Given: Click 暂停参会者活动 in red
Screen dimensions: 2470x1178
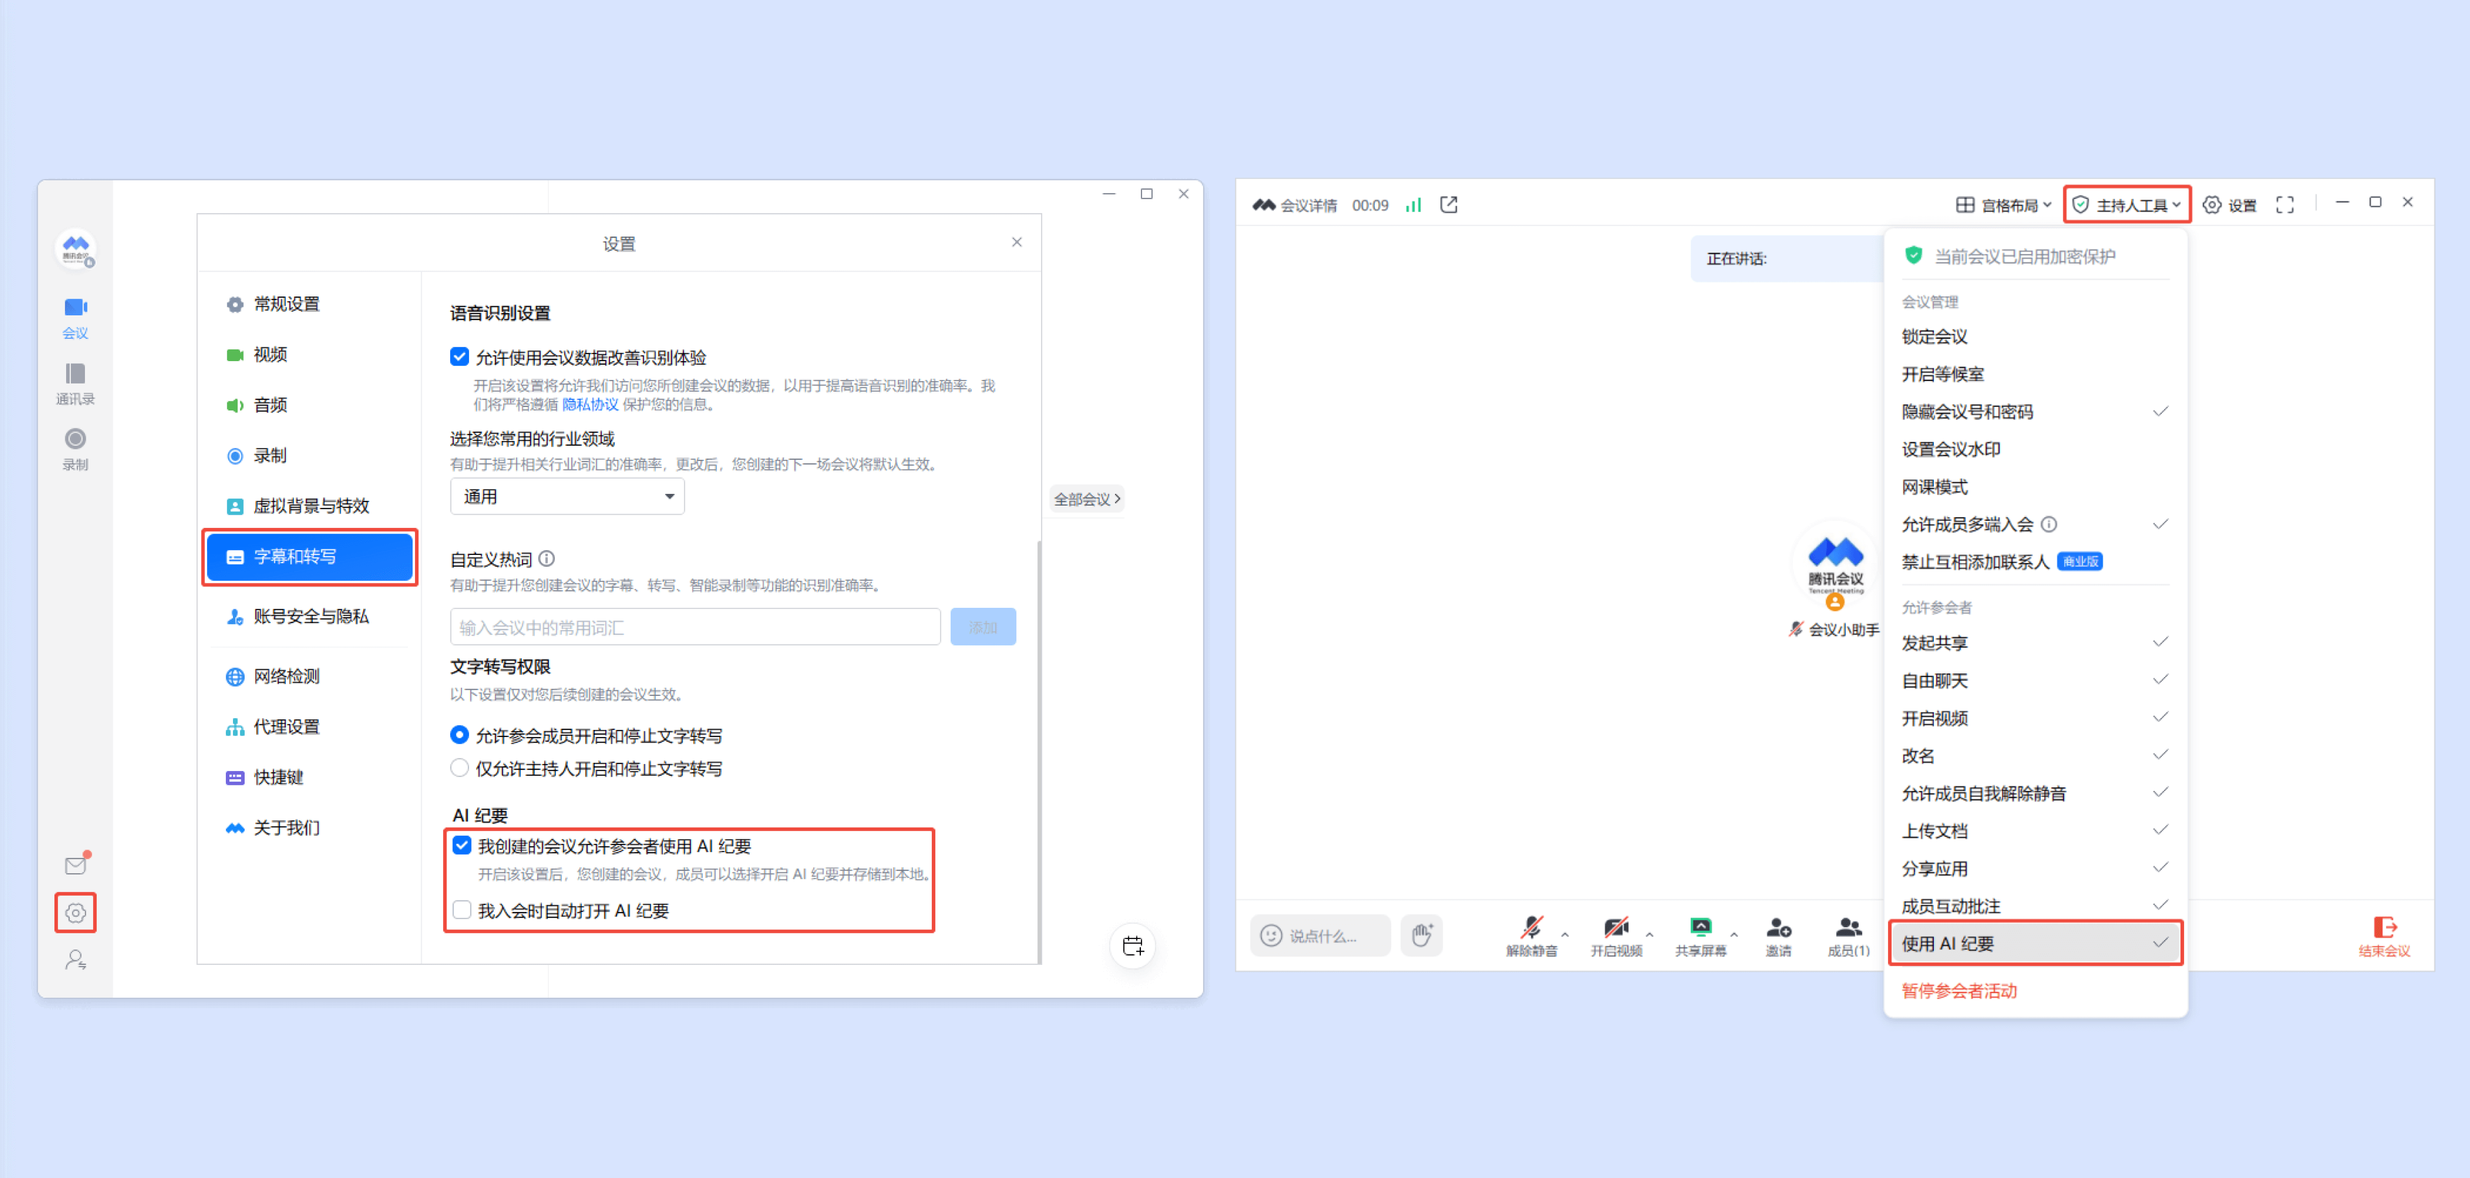Looking at the screenshot, I should coord(1959,990).
